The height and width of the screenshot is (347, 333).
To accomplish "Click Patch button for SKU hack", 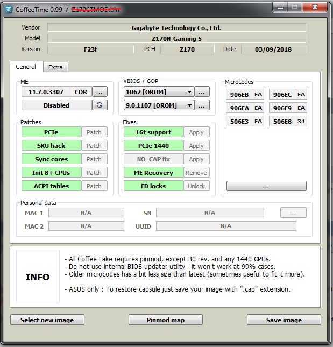I will pos(94,146).
